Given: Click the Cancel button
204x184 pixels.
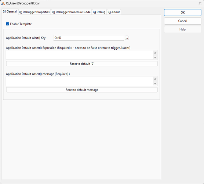Looking at the screenshot, I should [x=182, y=21].
